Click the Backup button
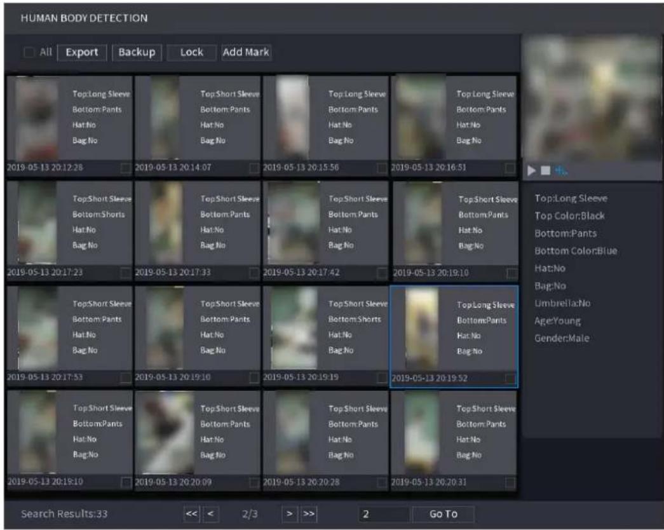This screenshot has width=664, height=530. tap(137, 53)
